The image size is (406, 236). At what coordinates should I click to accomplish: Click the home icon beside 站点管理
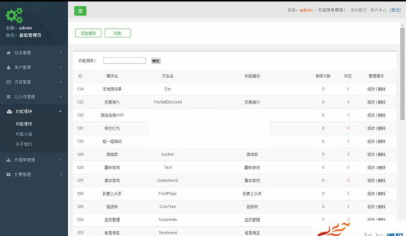(9, 53)
